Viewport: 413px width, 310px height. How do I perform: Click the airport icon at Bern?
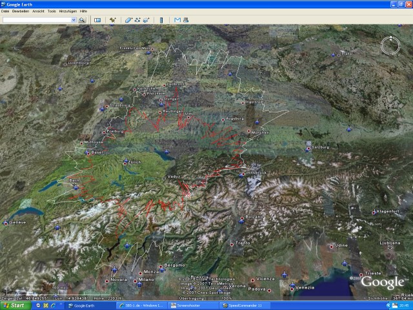coord(76,187)
